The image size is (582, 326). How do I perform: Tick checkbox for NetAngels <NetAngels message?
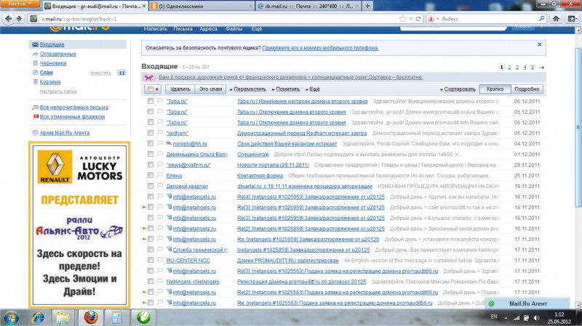click(151, 282)
